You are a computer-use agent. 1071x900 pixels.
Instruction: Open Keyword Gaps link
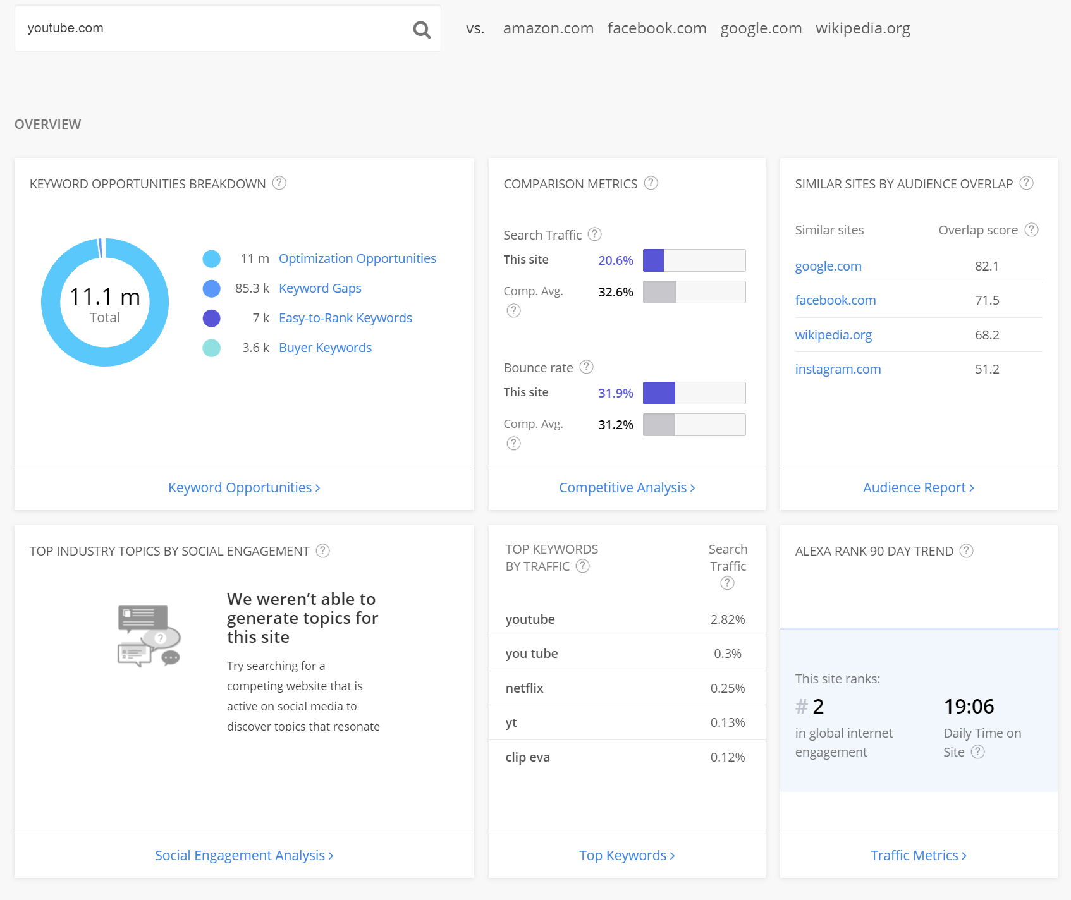320,288
